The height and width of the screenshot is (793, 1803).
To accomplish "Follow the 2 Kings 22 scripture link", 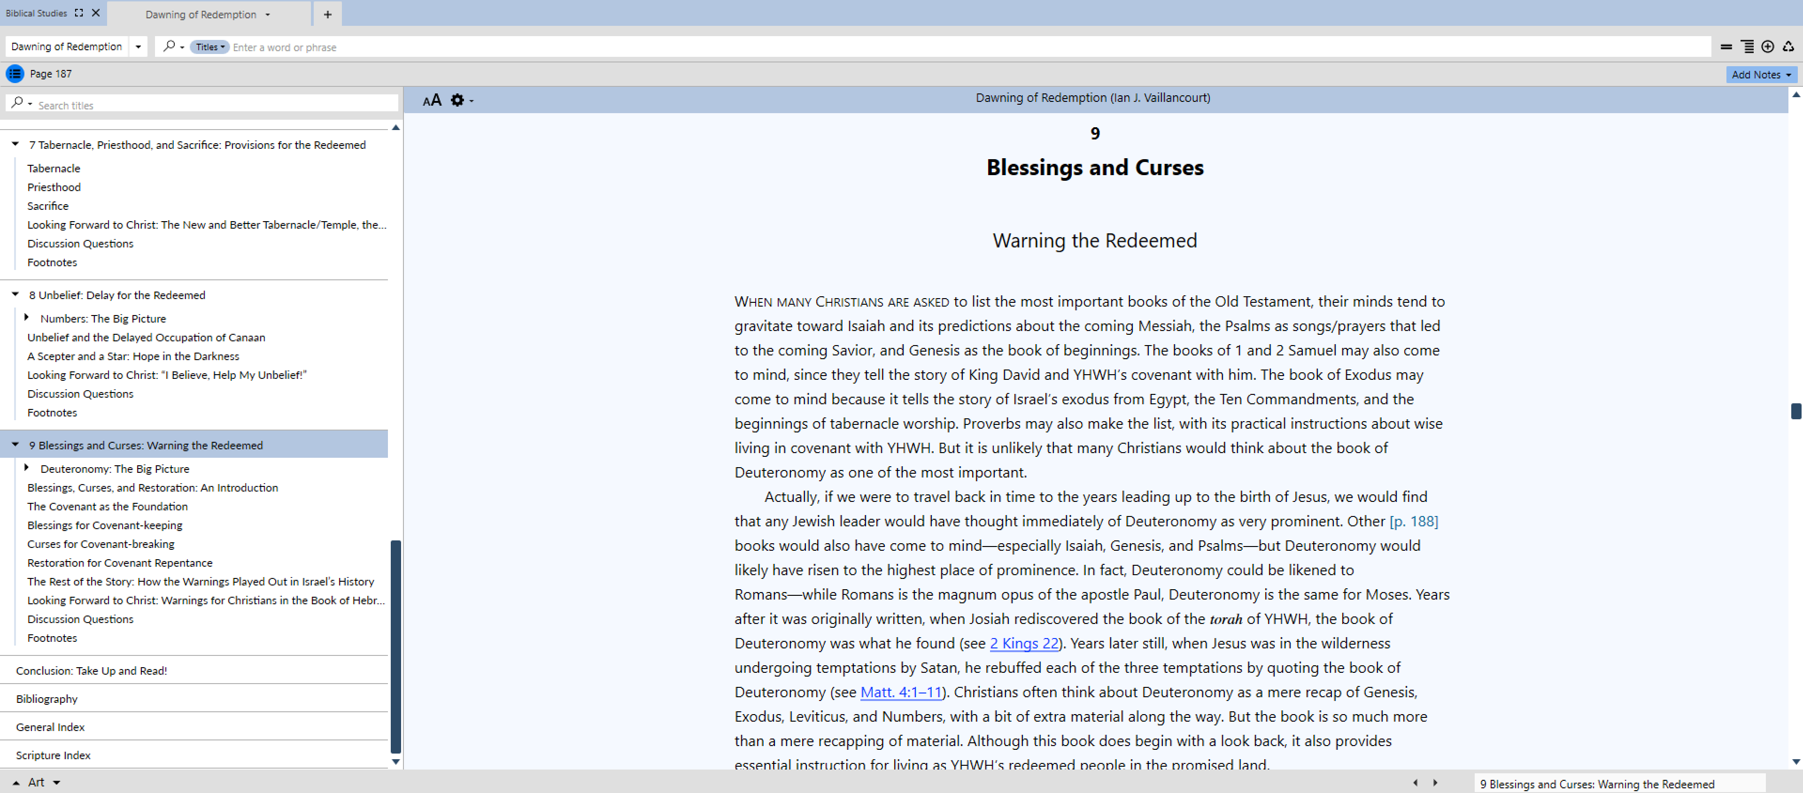I will [1024, 643].
